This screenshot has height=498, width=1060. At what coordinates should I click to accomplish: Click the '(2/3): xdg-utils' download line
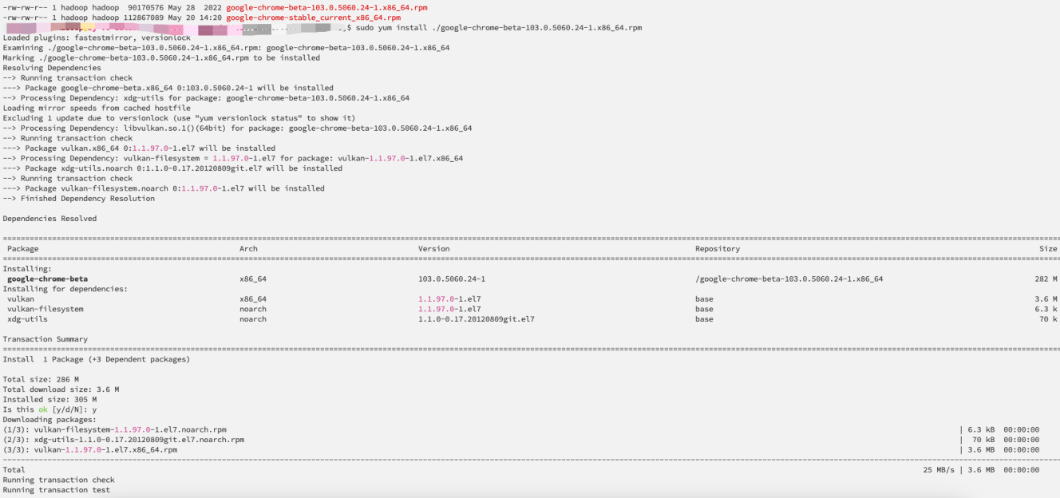(x=124, y=440)
